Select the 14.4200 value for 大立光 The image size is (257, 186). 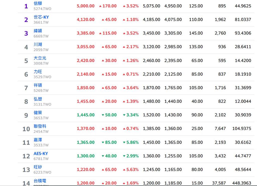point(243,60)
